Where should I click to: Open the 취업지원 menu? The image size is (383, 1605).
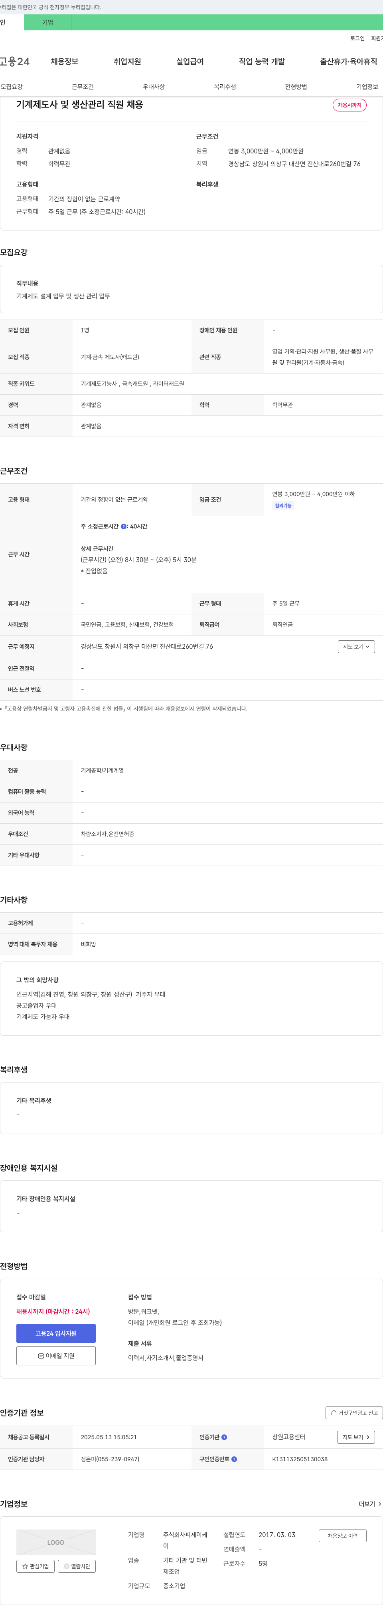(127, 62)
